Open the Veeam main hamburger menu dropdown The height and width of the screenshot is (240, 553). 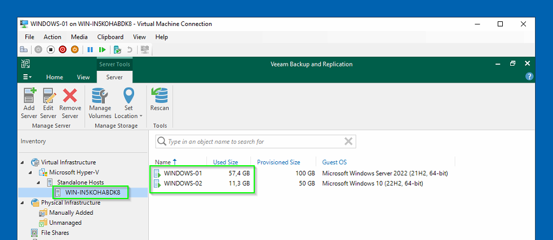coord(28,77)
